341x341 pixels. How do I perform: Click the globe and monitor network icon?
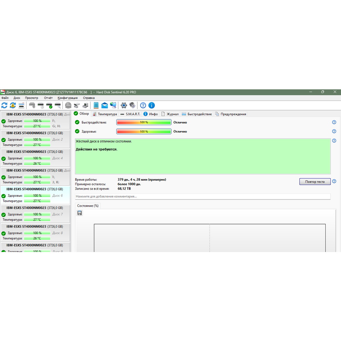(113, 105)
